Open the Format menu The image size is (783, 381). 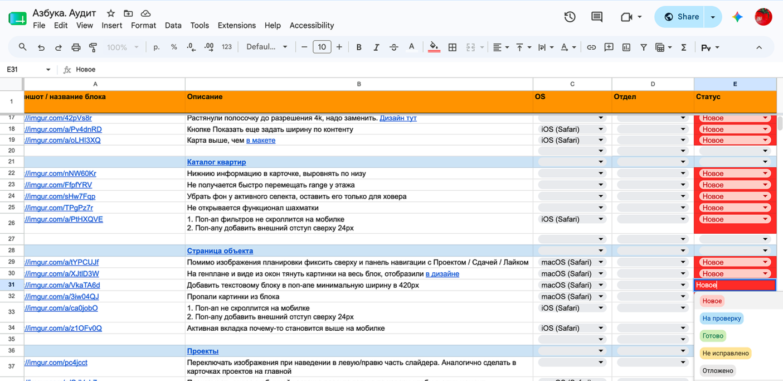click(x=143, y=25)
